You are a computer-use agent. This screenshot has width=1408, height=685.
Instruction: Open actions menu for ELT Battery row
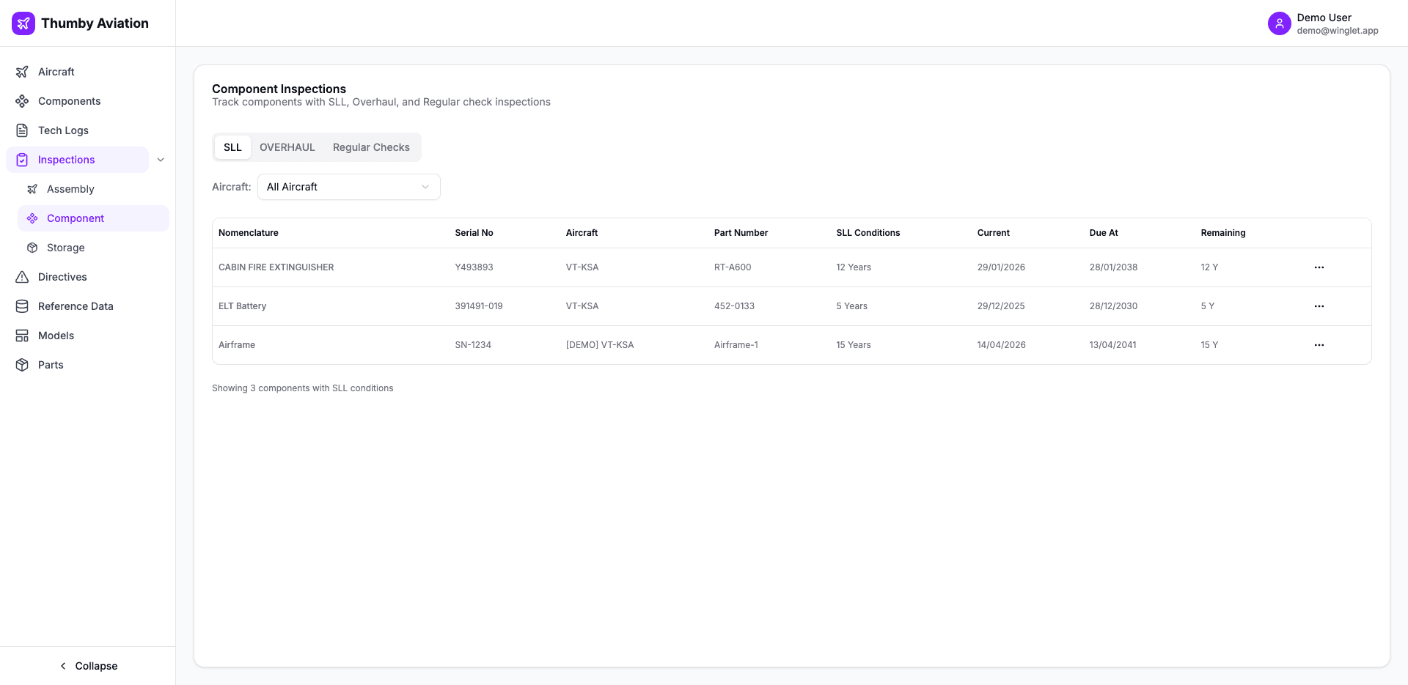click(x=1319, y=306)
